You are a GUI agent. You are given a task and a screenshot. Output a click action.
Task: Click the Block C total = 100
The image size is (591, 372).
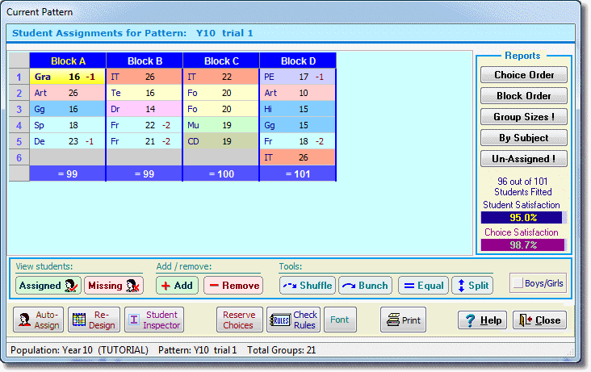pos(221,173)
